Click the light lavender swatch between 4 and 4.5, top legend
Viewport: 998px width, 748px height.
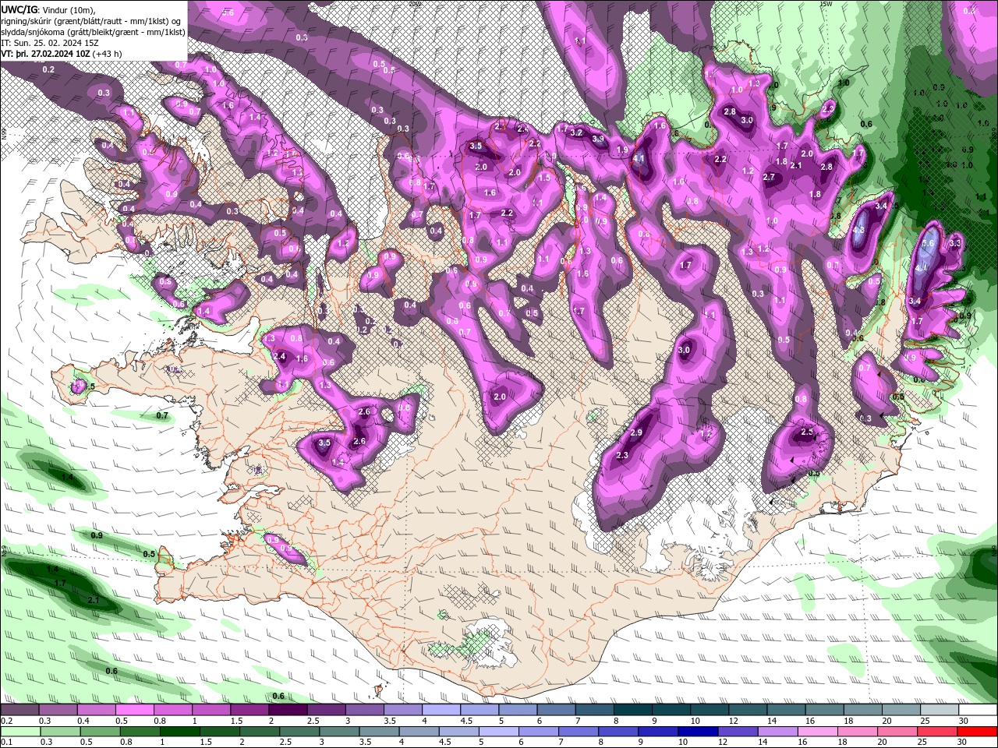442,710
